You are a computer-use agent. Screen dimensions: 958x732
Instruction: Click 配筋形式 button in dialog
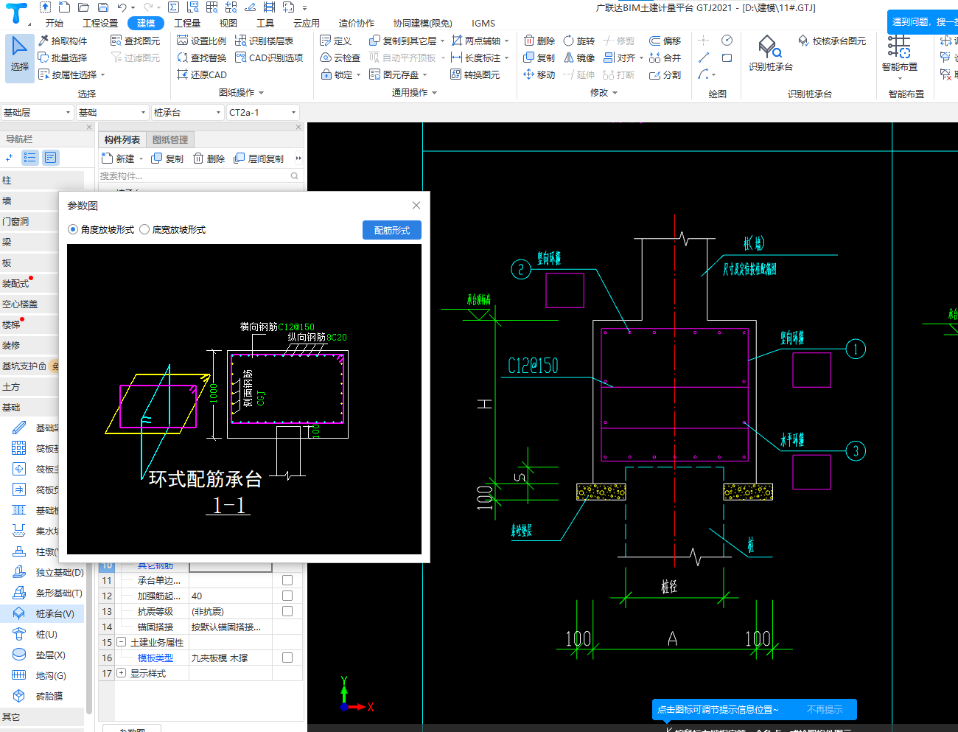pos(392,230)
